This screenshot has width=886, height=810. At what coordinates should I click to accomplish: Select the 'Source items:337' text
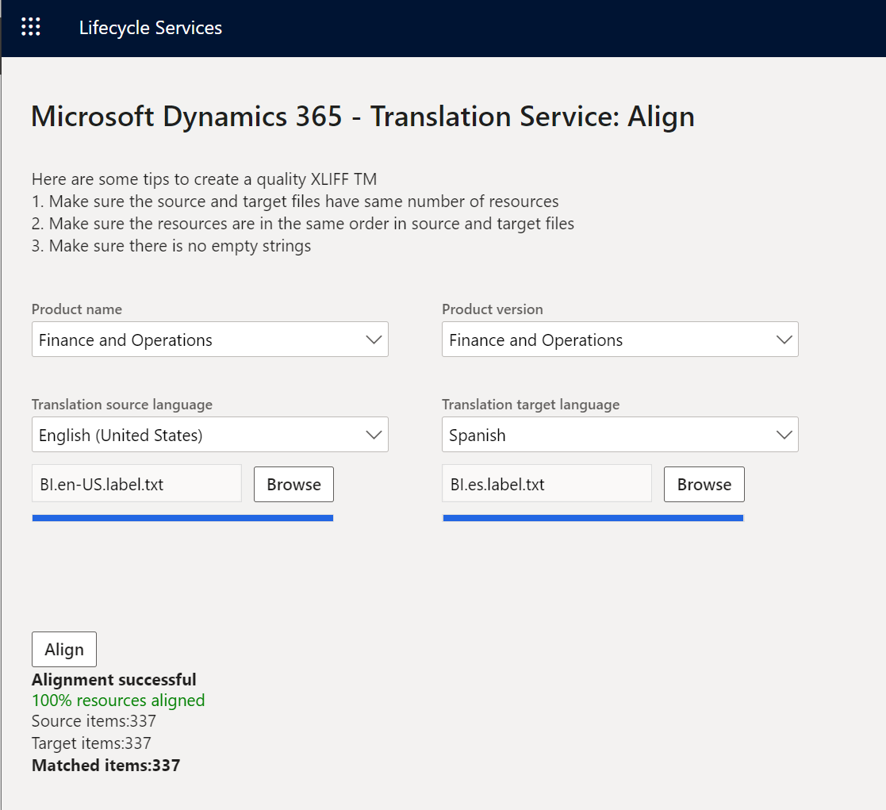94,720
